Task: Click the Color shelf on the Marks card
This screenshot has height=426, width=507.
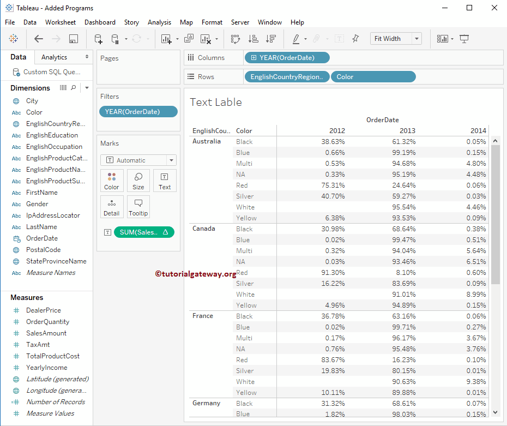Action: click(111, 181)
